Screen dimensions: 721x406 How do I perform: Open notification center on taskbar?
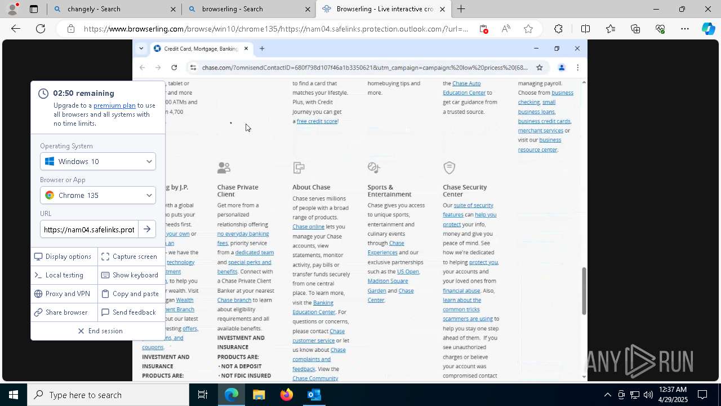[x=703, y=395]
